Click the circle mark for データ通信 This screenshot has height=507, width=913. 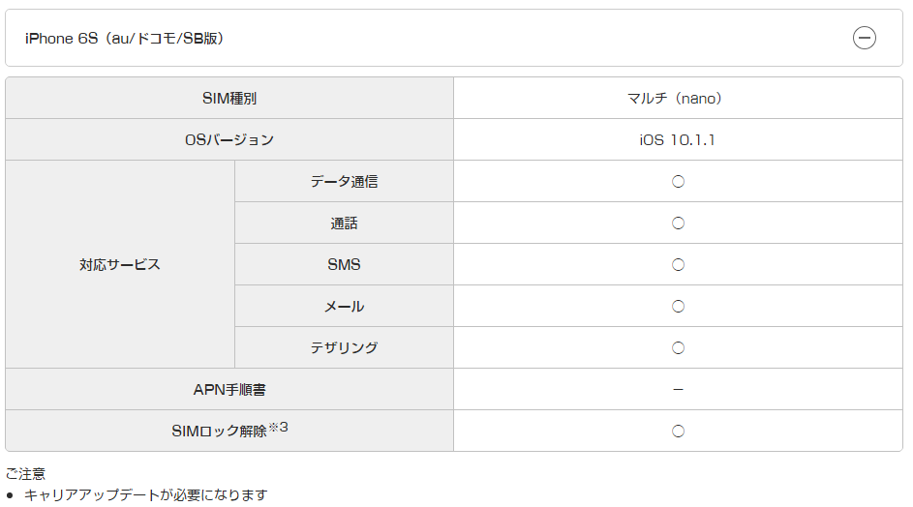pos(678,182)
